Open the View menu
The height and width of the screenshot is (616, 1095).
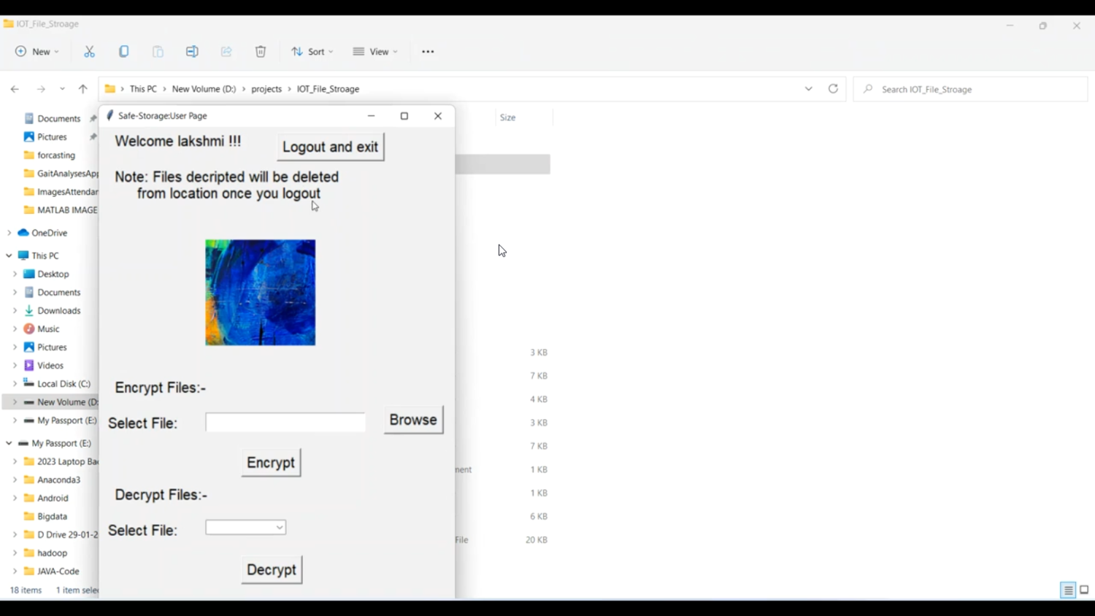[374, 51]
